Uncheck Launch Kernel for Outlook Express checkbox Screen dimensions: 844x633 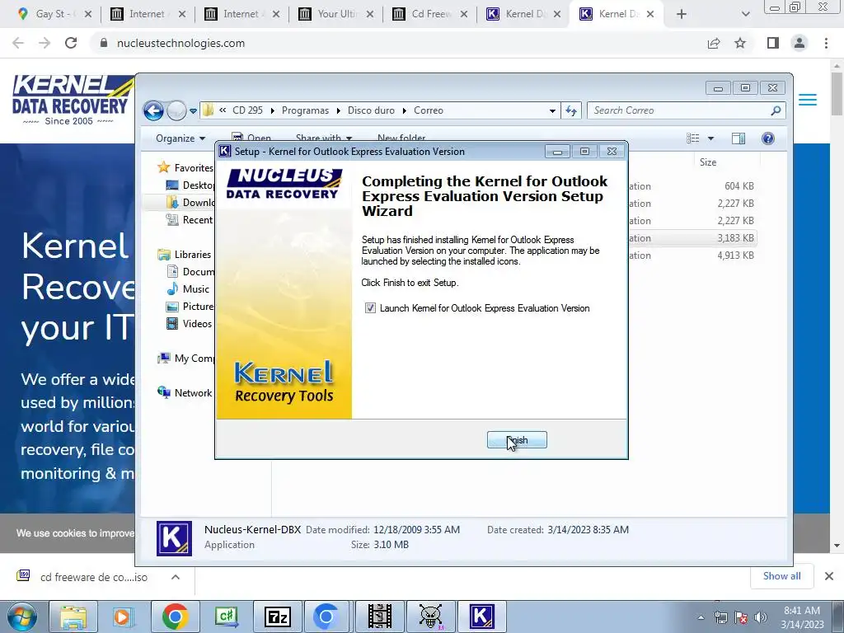(370, 308)
